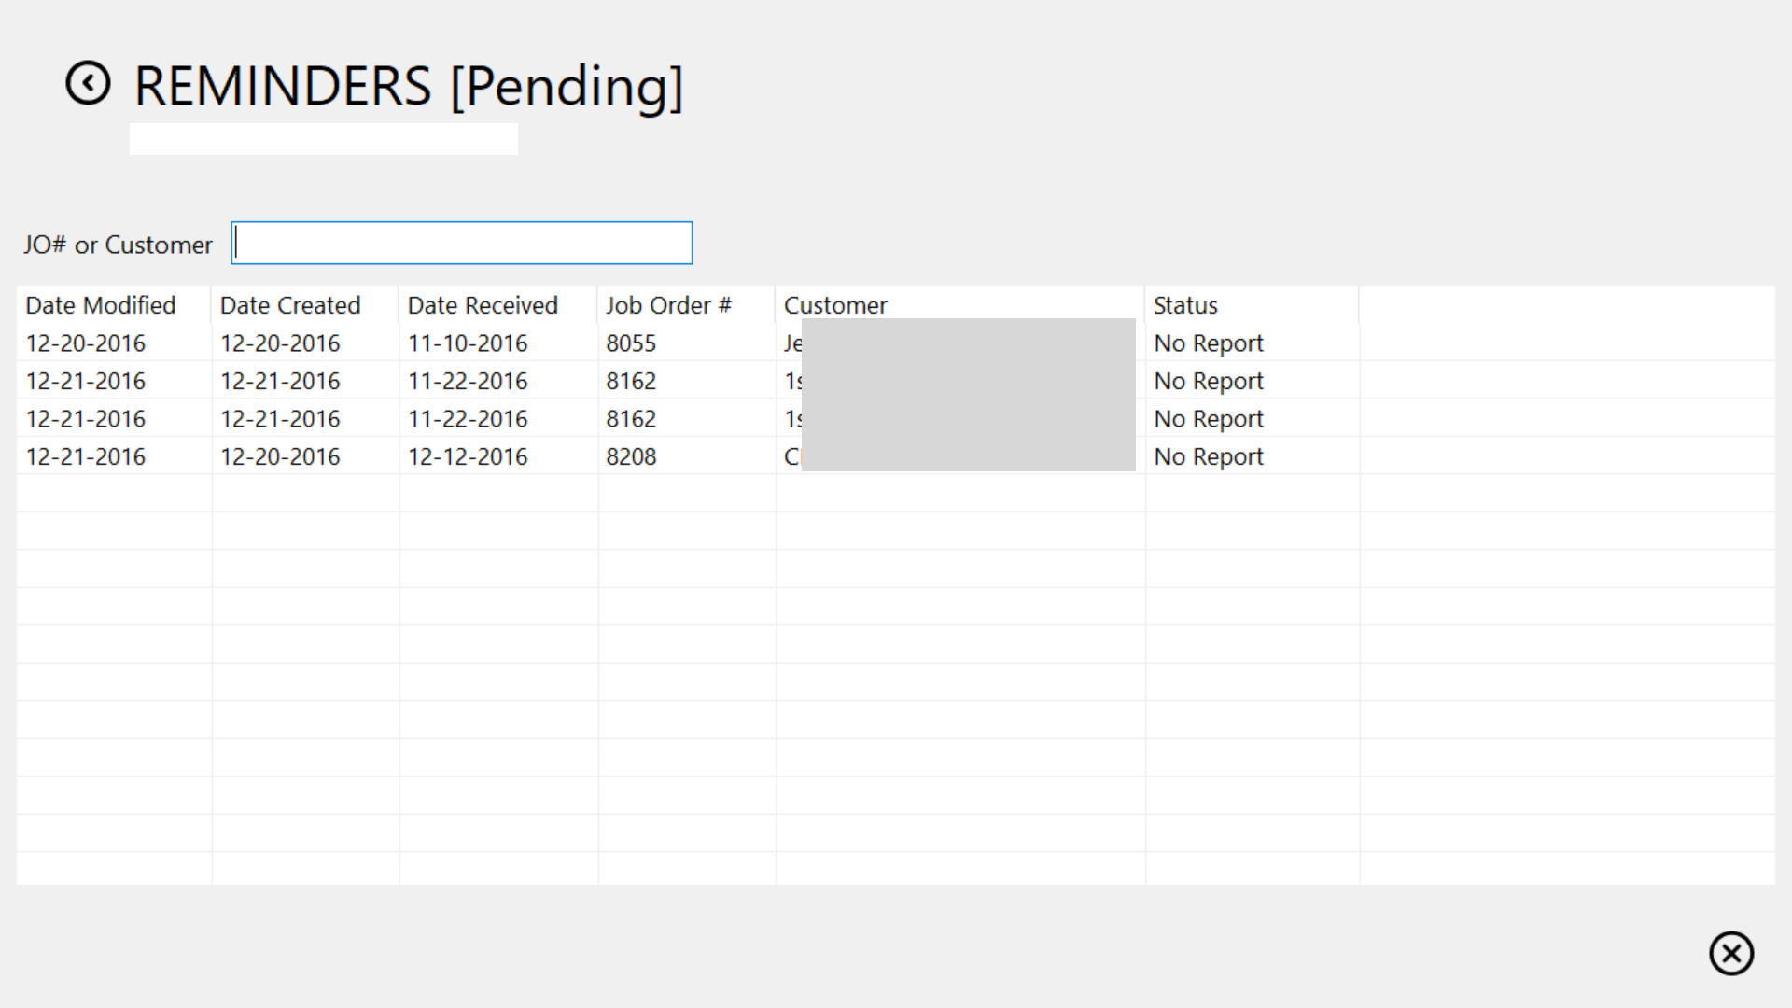Select row with job order 8055
This screenshot has height=1008, width=1792.
pos(631,343)
